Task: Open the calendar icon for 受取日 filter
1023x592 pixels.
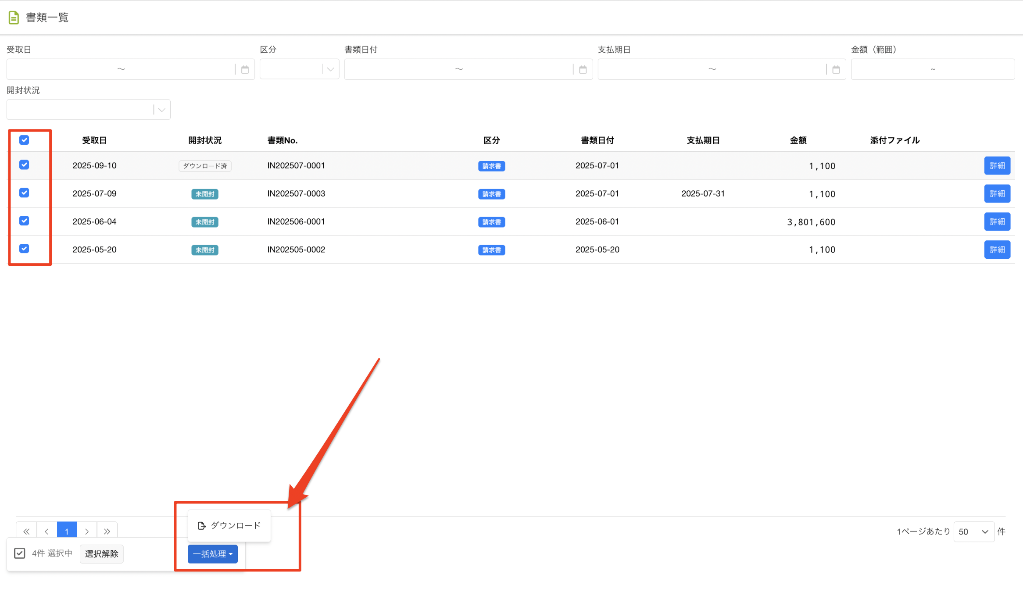Action: point(245,69)
